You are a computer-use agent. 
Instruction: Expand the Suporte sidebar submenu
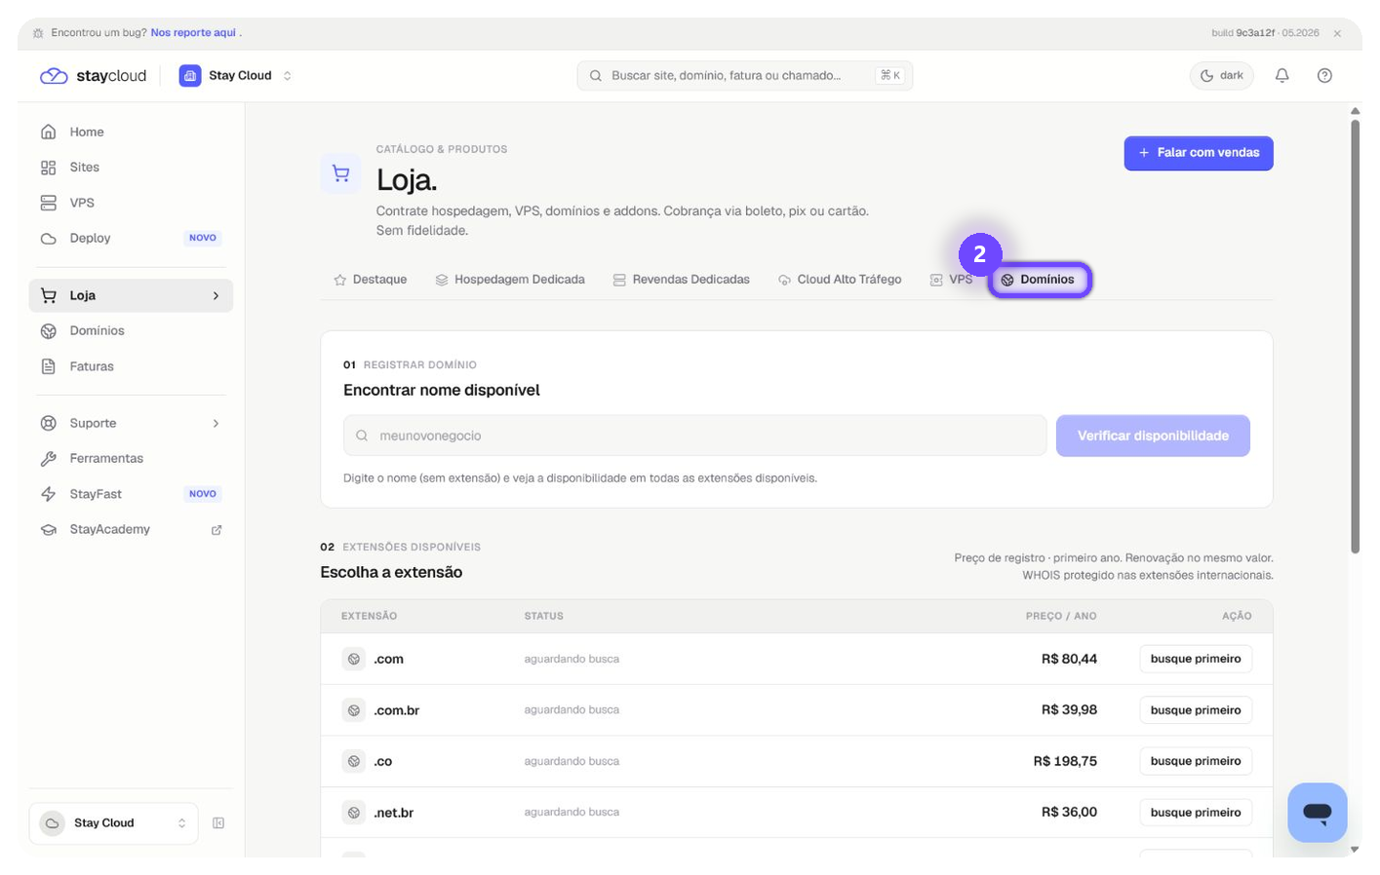[x=217, y=423]
